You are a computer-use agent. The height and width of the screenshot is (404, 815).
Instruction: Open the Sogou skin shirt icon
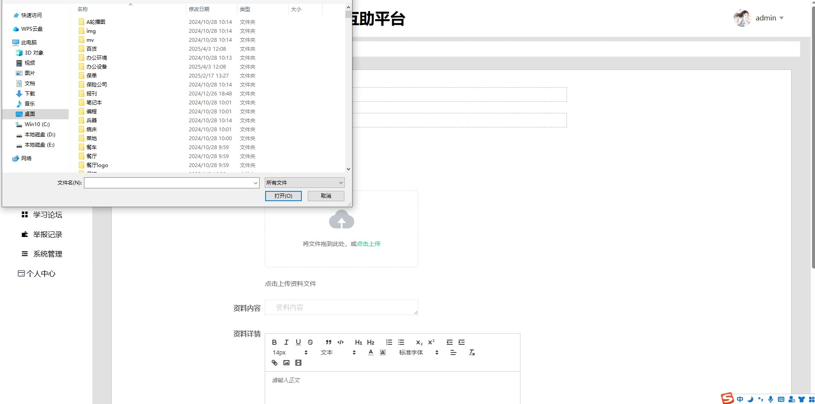pos(801,399)
